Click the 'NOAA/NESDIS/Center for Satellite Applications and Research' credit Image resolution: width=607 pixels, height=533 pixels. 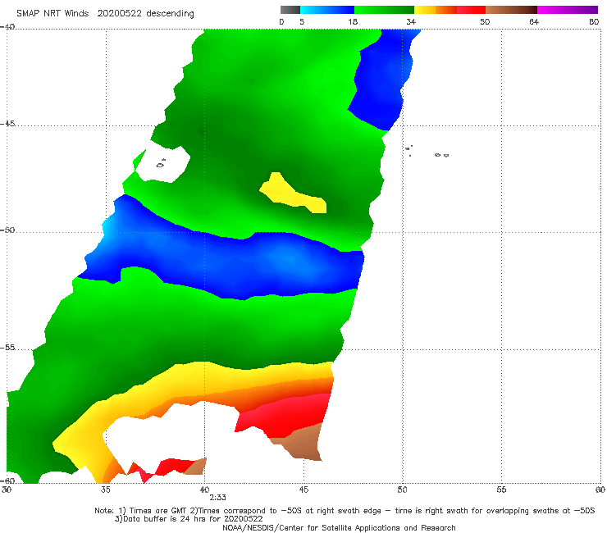point(339,527)
